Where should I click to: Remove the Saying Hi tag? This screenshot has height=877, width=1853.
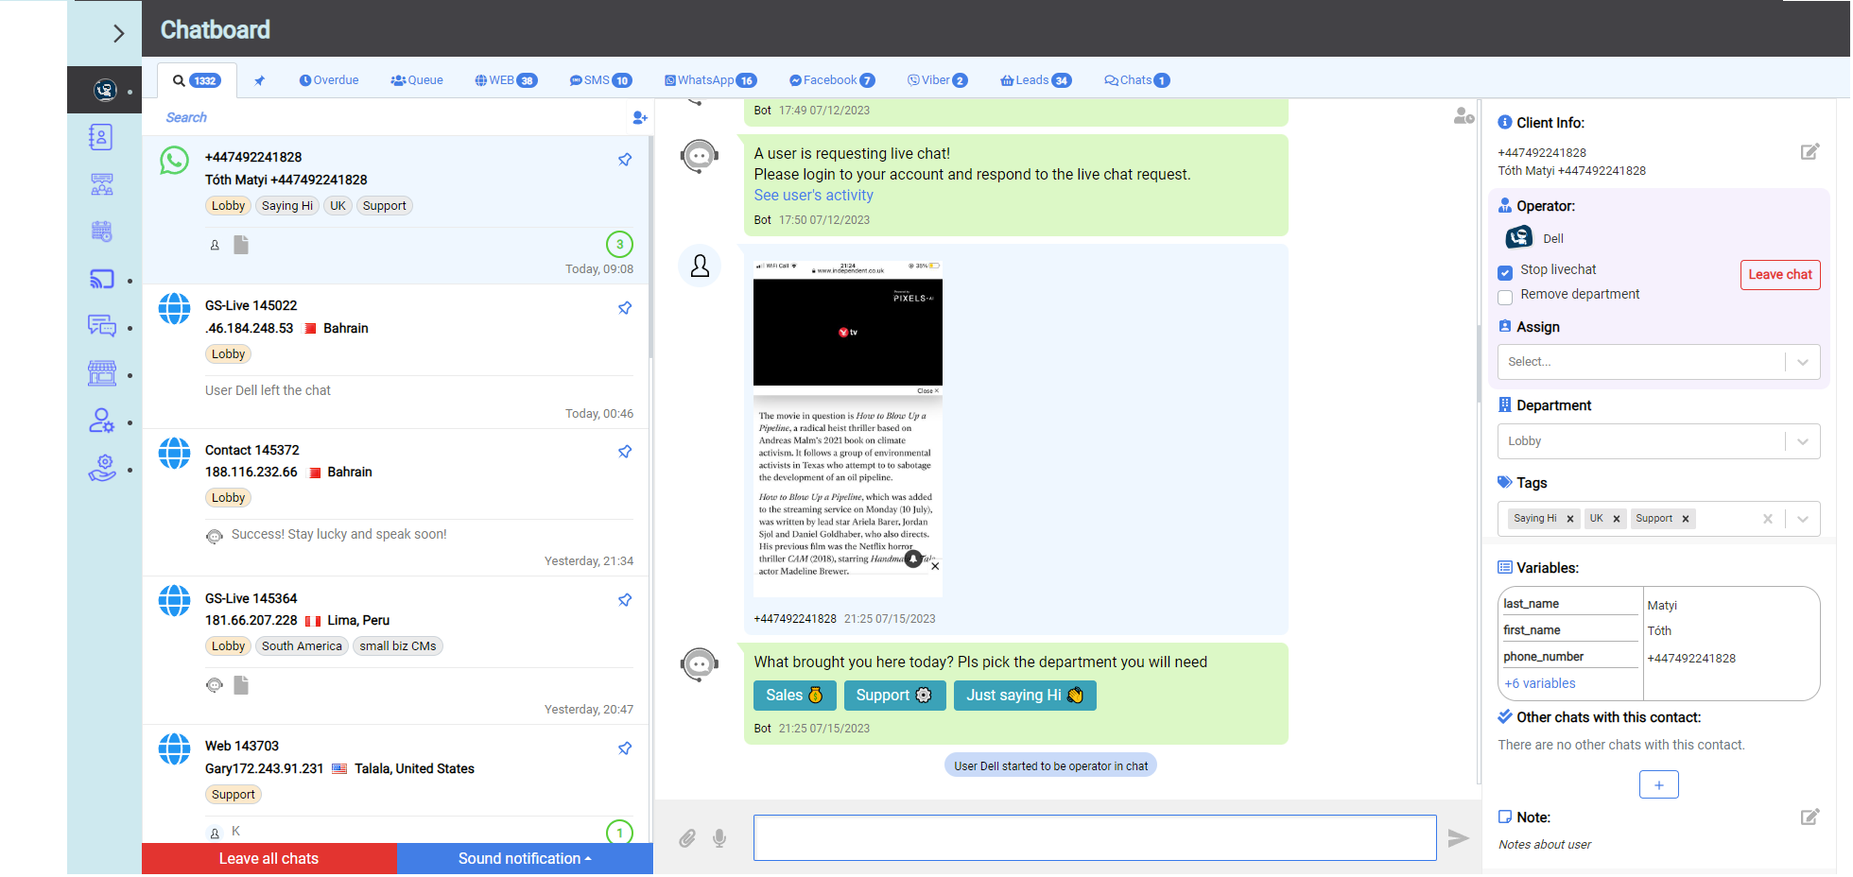(1570, 519)
